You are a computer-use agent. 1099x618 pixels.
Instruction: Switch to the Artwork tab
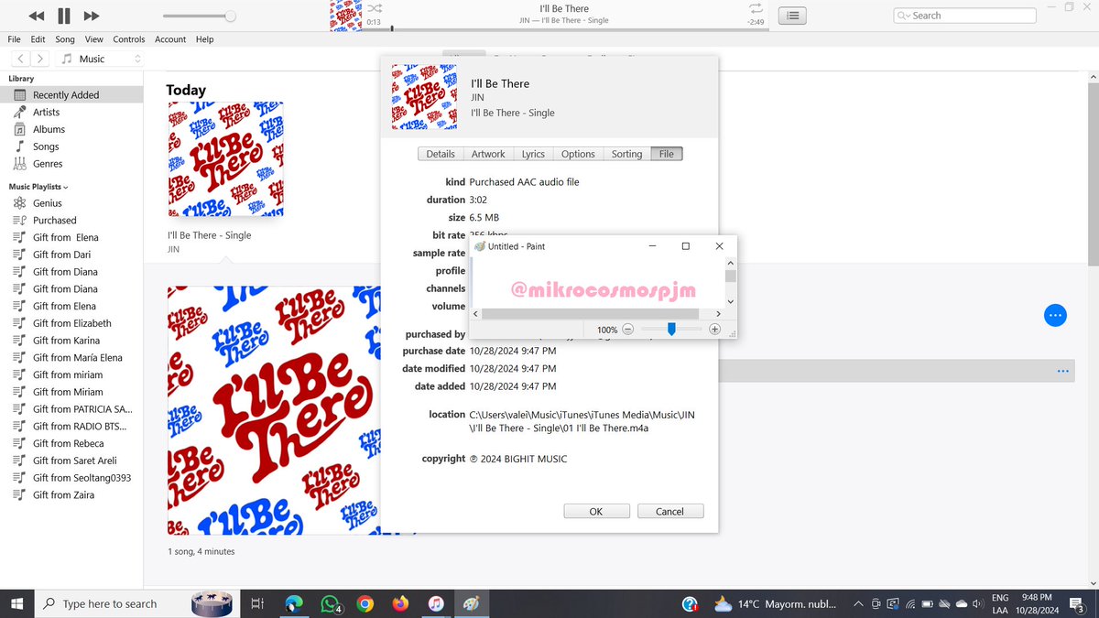(488, 154)
